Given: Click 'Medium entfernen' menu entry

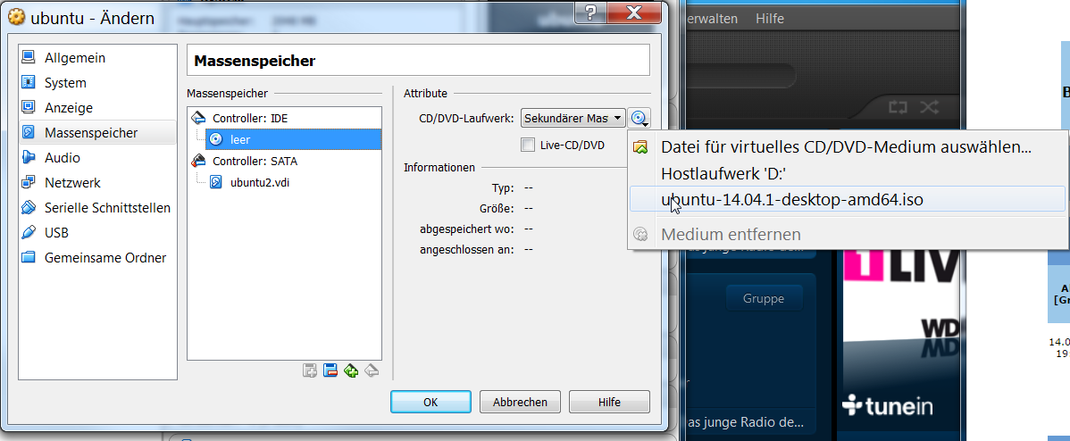Looking at the screenshot, I should click(846, 235).
